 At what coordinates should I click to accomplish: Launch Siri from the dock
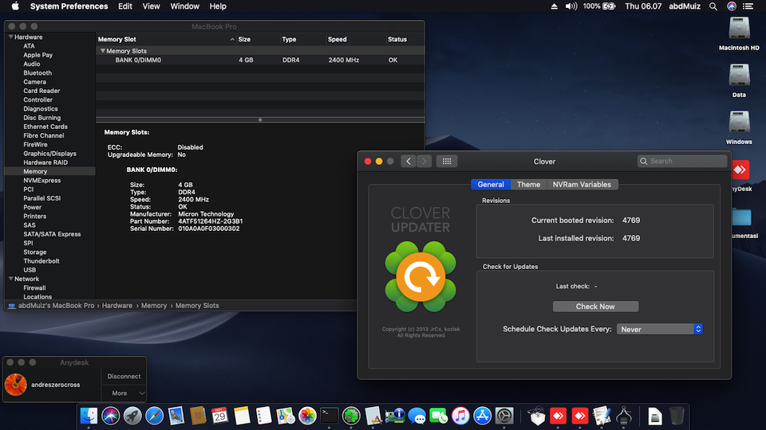[x=110, y=416]
